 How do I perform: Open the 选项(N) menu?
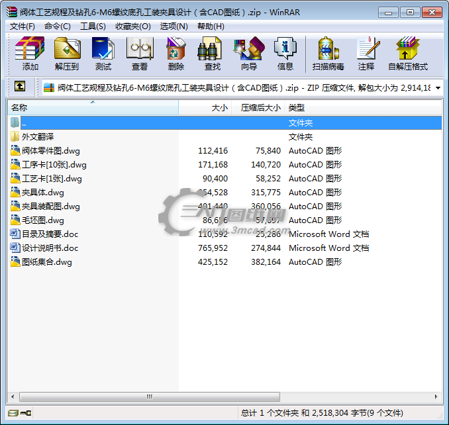pyautogui.click(x=174, y=26)
